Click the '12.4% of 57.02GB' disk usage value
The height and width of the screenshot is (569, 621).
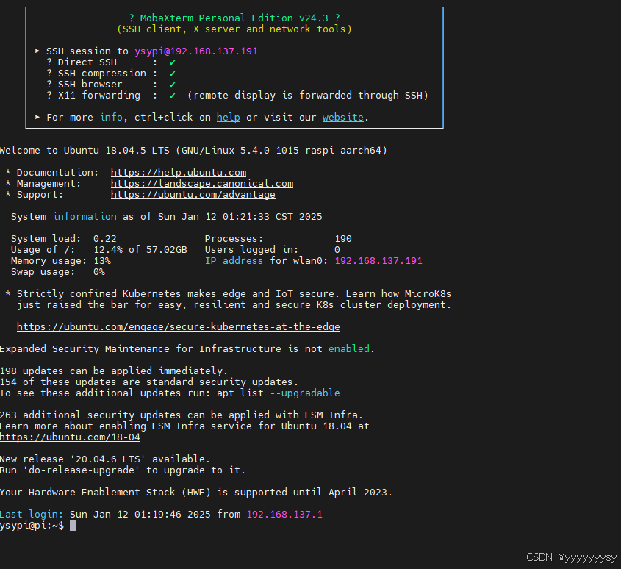pyautogui.click(x=140, y=250)
